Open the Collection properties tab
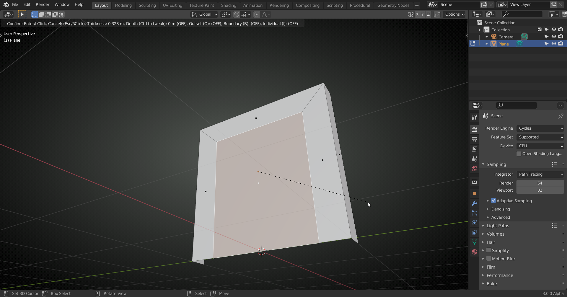Image resolution: width=567 pixels, height=297 pixels. tap(474, 181)
